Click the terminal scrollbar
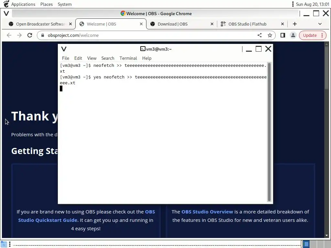The height and width of the screenshot is (248, 331). coord(269,132)
